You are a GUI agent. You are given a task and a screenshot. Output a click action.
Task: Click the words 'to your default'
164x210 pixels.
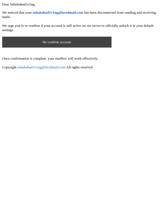143,26
